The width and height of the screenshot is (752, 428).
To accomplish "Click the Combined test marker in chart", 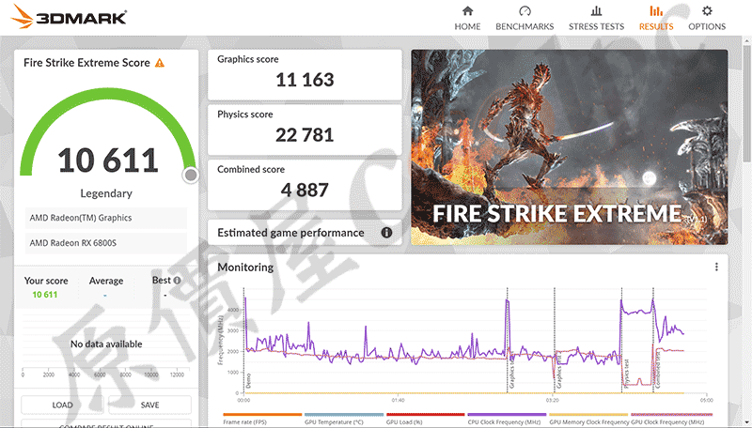I will pyautogui.click(x=653, y=340).
